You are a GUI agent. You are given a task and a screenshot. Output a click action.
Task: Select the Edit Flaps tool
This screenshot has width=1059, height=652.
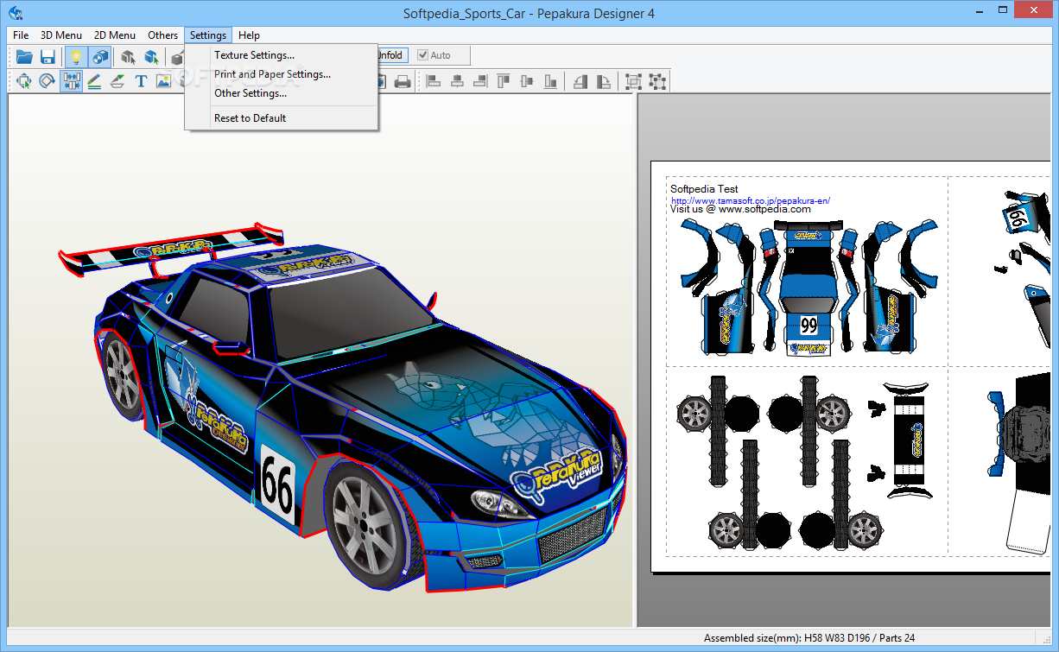[117, 81]
